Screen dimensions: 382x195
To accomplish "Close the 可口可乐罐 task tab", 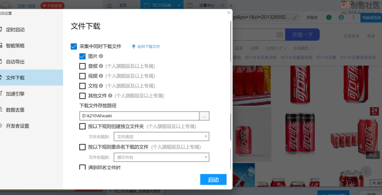I will (x=179, y=5).
